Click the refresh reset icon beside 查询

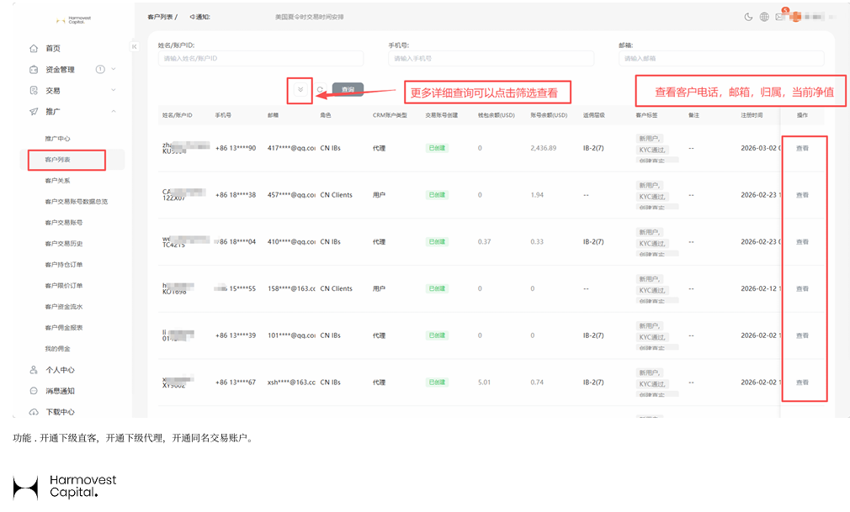point(320,90)
